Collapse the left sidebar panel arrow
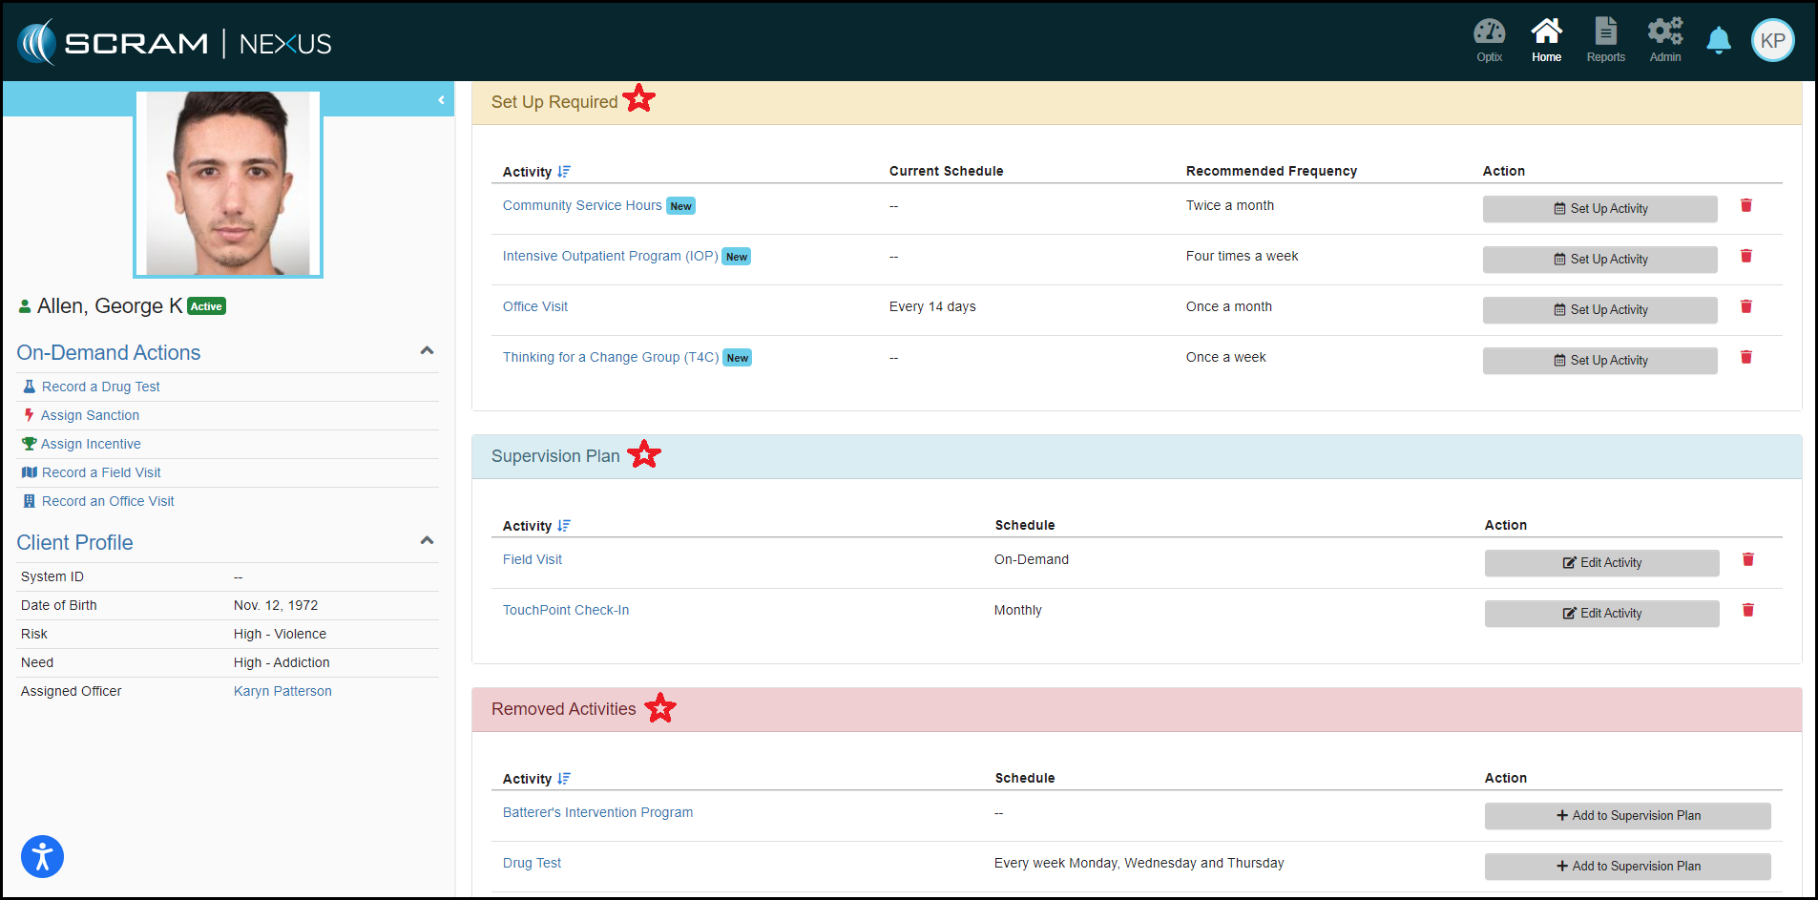The height and width of the screenshot is (900, 1818). tap(441, 100)
